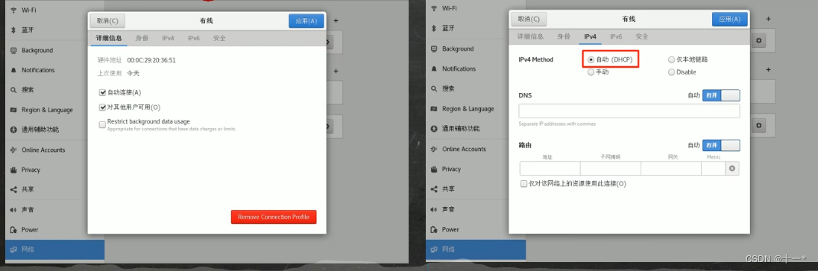Viewport: 818px width, 271px height.
Task: Switch to 身份 tab in IPv4 dialog
Action: (x=564, y=36)
